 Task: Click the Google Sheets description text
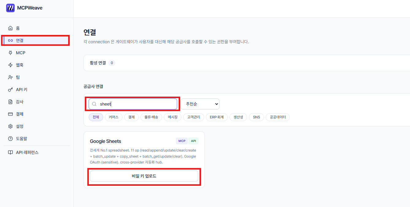143,156
